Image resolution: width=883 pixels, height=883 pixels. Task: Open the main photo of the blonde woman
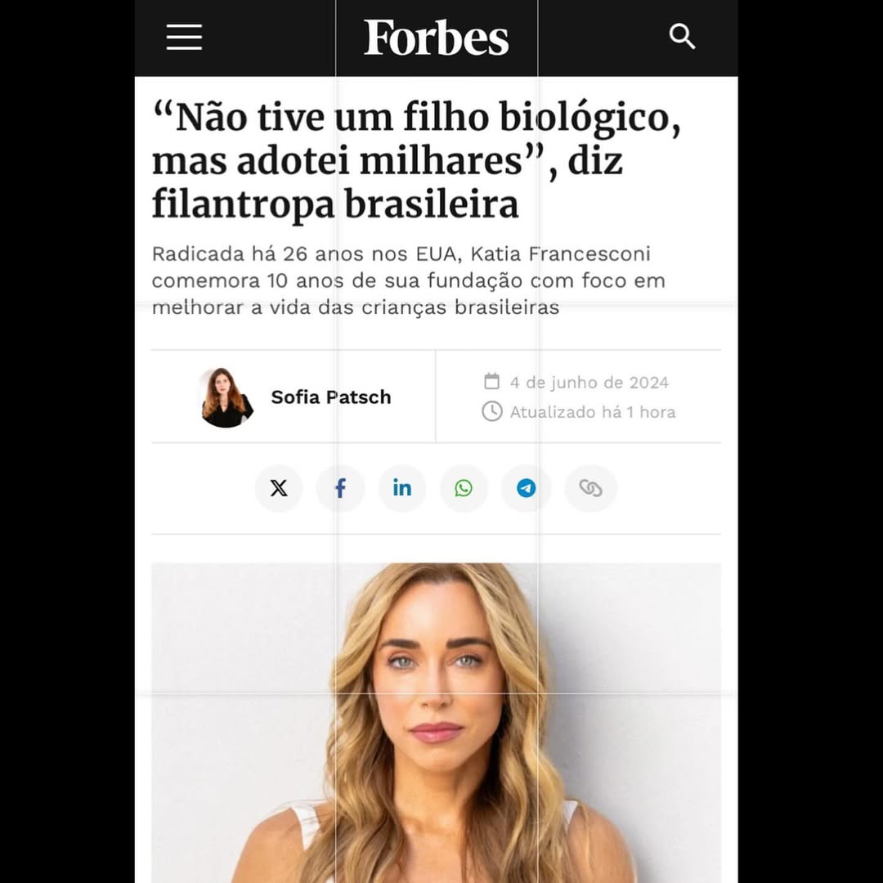pos(436,723)
